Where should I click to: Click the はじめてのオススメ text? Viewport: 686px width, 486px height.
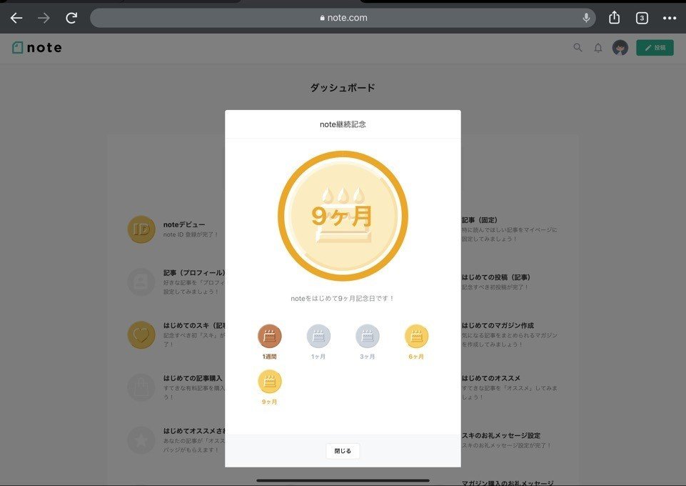491,378
